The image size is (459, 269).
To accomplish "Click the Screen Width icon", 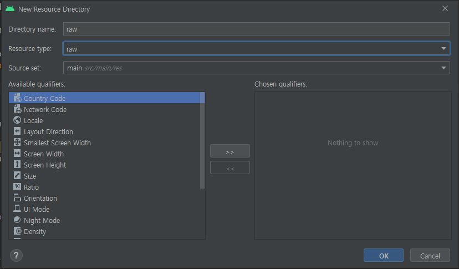I will click(17, 154).
